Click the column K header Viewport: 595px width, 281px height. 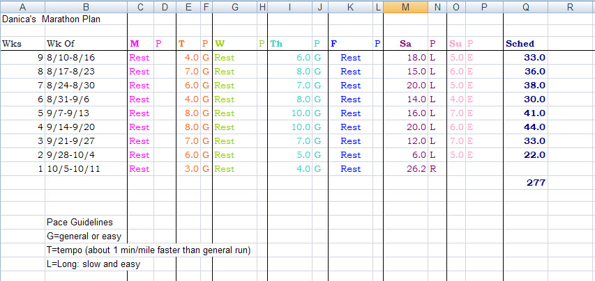coord(350,7)
